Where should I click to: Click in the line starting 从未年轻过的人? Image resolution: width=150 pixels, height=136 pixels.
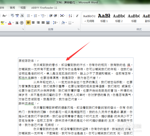point(83,82)
